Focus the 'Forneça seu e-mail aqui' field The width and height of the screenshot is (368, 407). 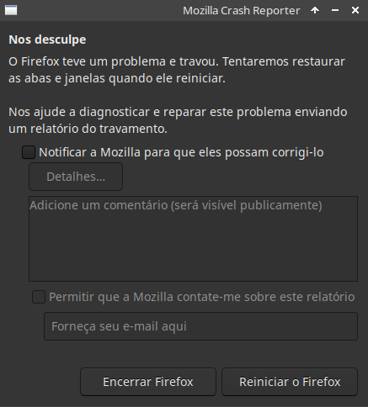pos(200,326)
